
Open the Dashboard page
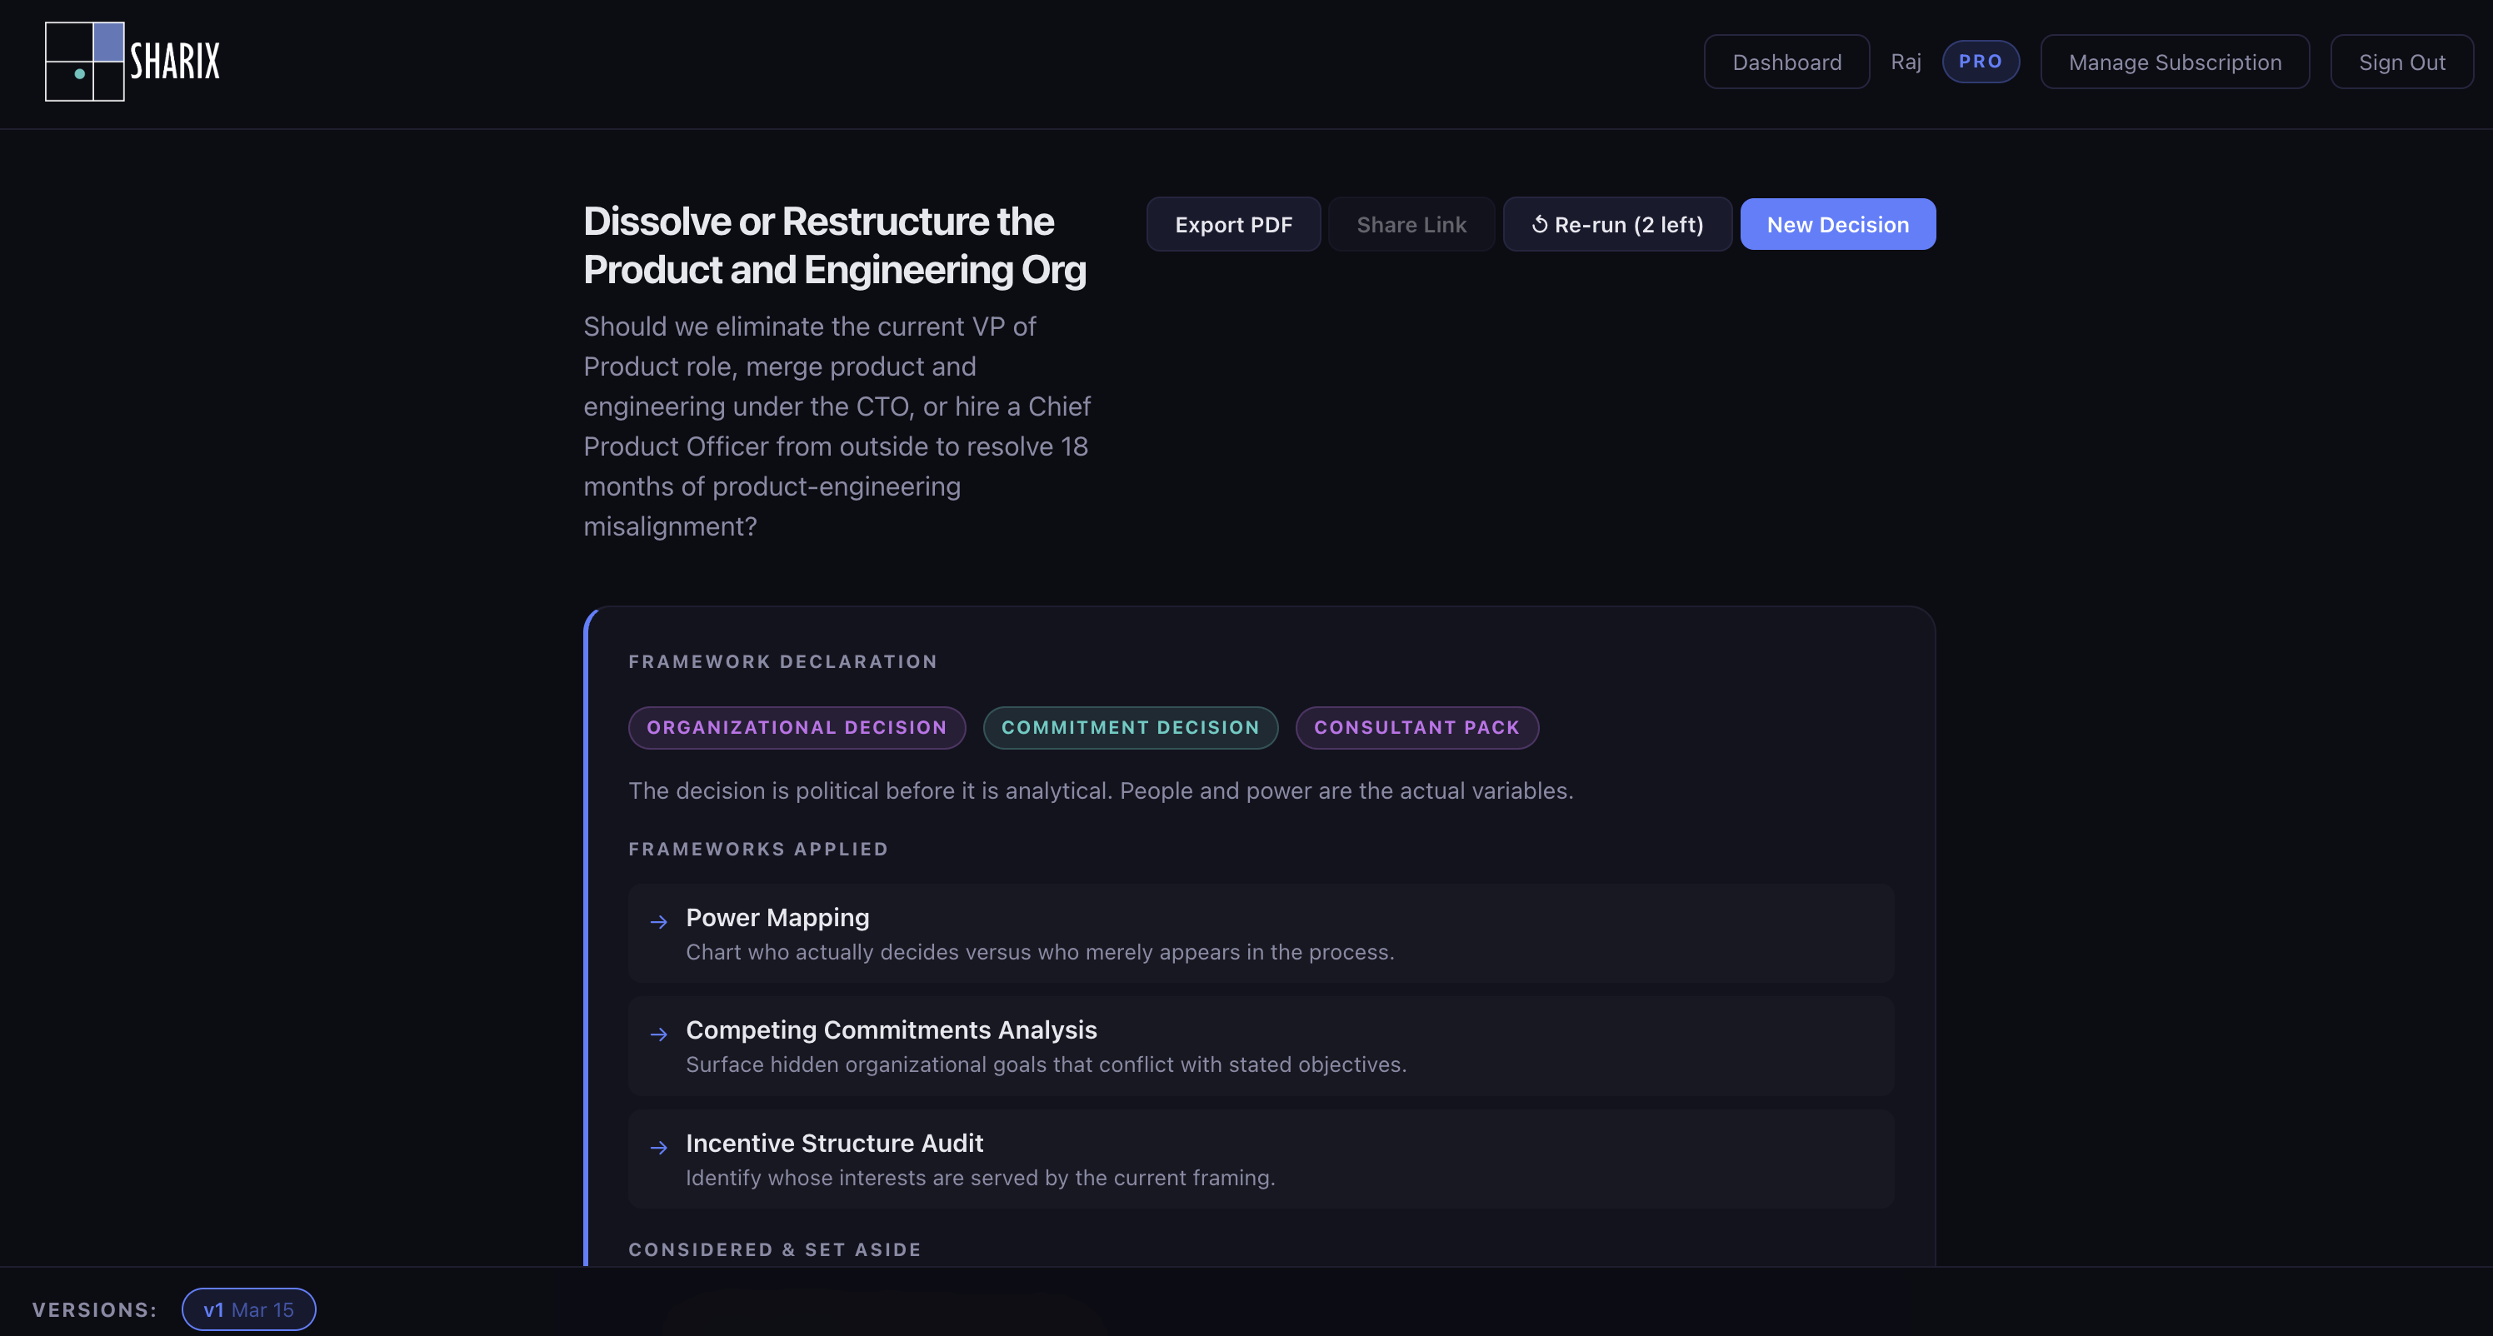[1786, 62]
